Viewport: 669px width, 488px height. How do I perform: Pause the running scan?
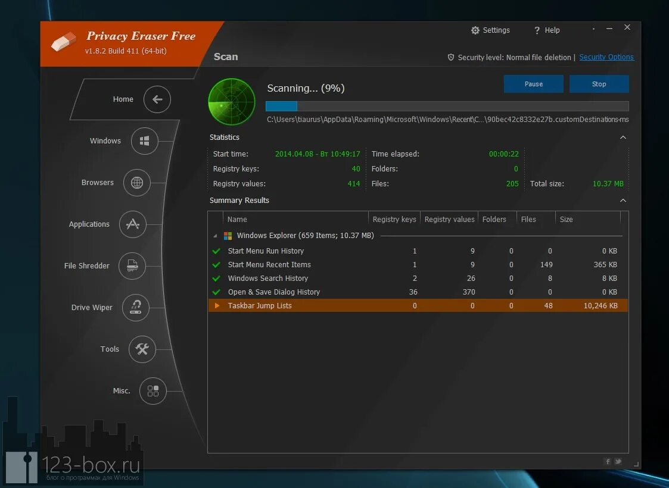point(533,84)
